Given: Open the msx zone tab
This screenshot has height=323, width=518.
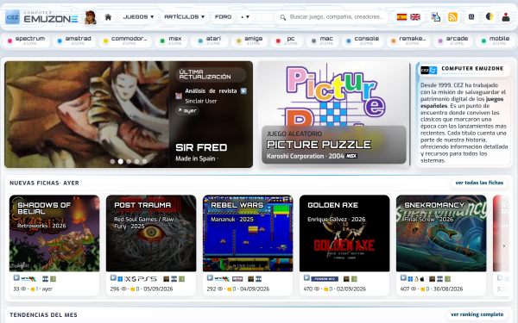Looking at the screenshot, I should click(171, 40).
